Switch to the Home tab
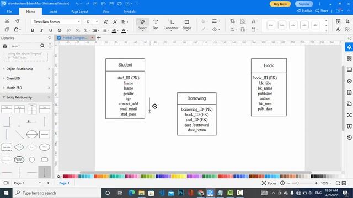The height and width of the screenshot is (198, 353). tap(30, 12)
